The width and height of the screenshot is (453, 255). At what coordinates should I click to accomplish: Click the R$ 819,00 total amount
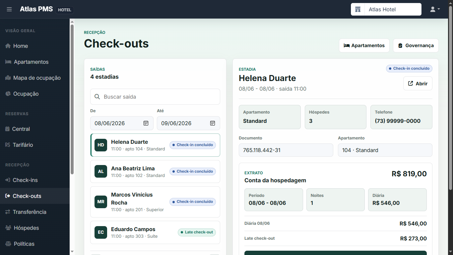coord(409,174)
